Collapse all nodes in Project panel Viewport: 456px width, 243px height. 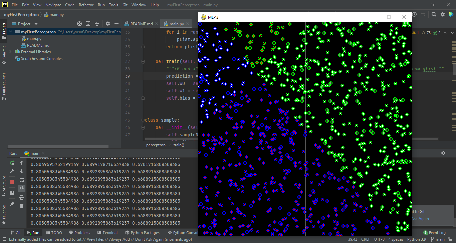coord(97,24)
